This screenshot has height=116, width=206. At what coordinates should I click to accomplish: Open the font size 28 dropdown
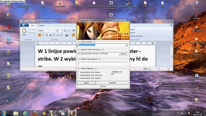tap(61, 31)
